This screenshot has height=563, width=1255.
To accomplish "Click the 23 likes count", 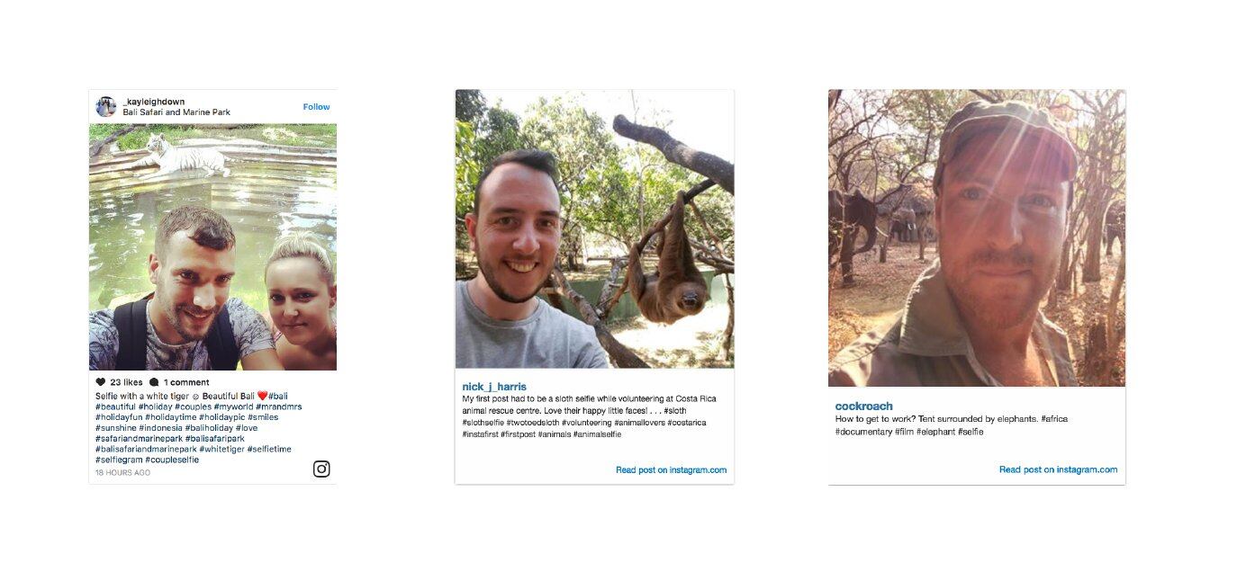I will pyautogui.click(x=126, y=382).
